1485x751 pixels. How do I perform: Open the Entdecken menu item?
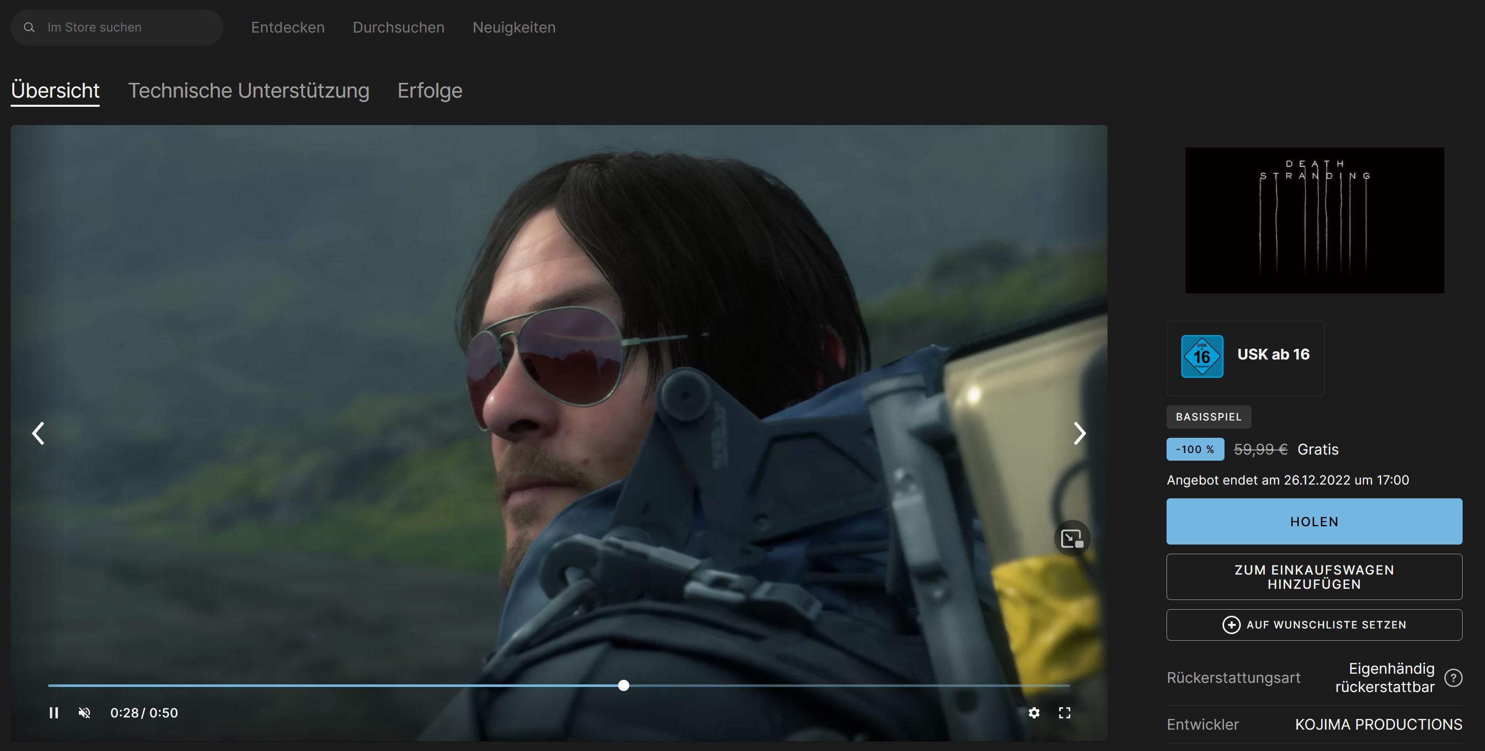pos(287,27)
